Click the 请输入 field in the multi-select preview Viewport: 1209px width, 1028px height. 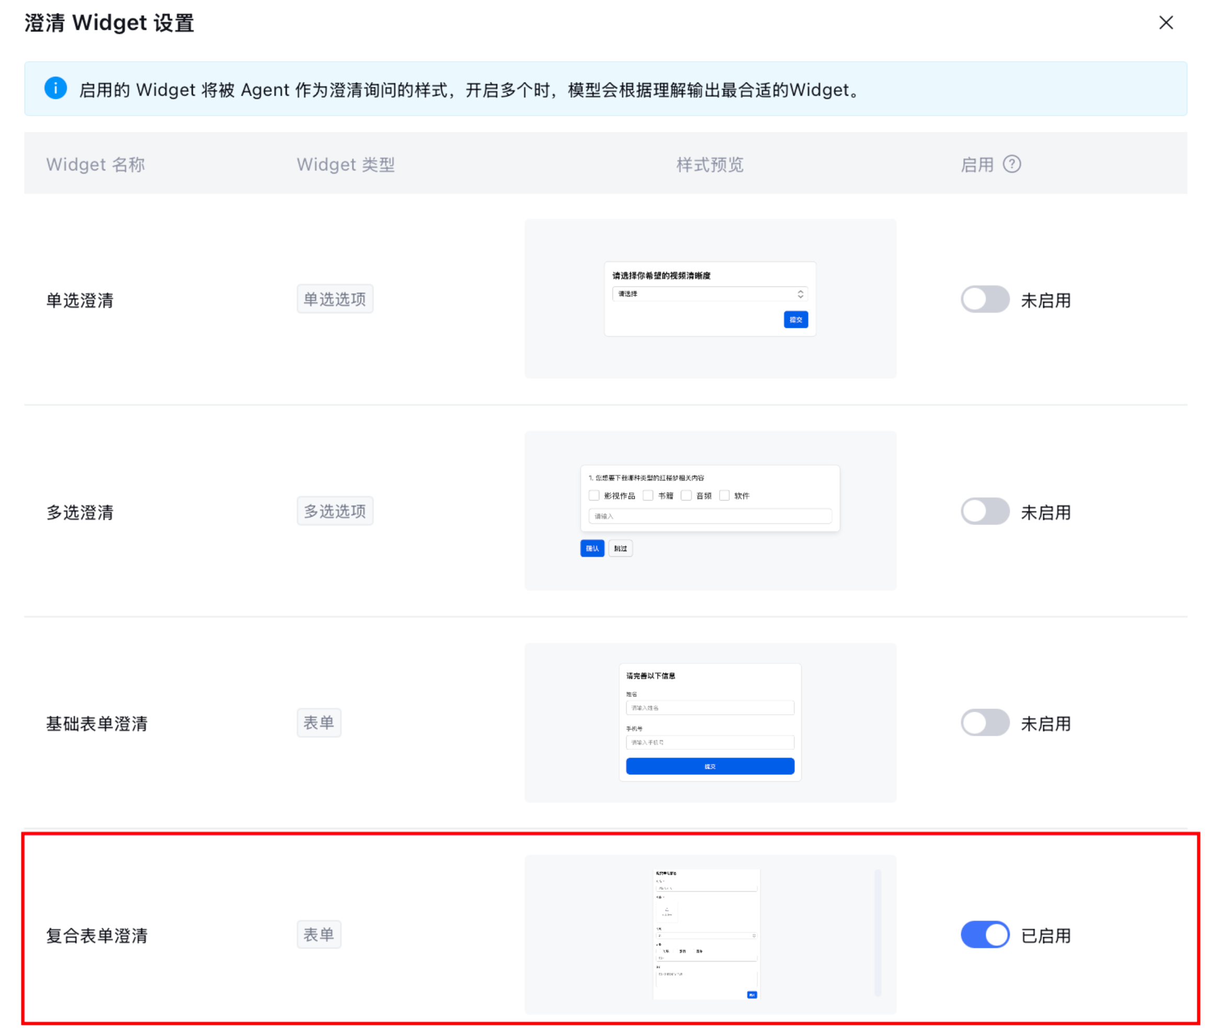point(709,516)
